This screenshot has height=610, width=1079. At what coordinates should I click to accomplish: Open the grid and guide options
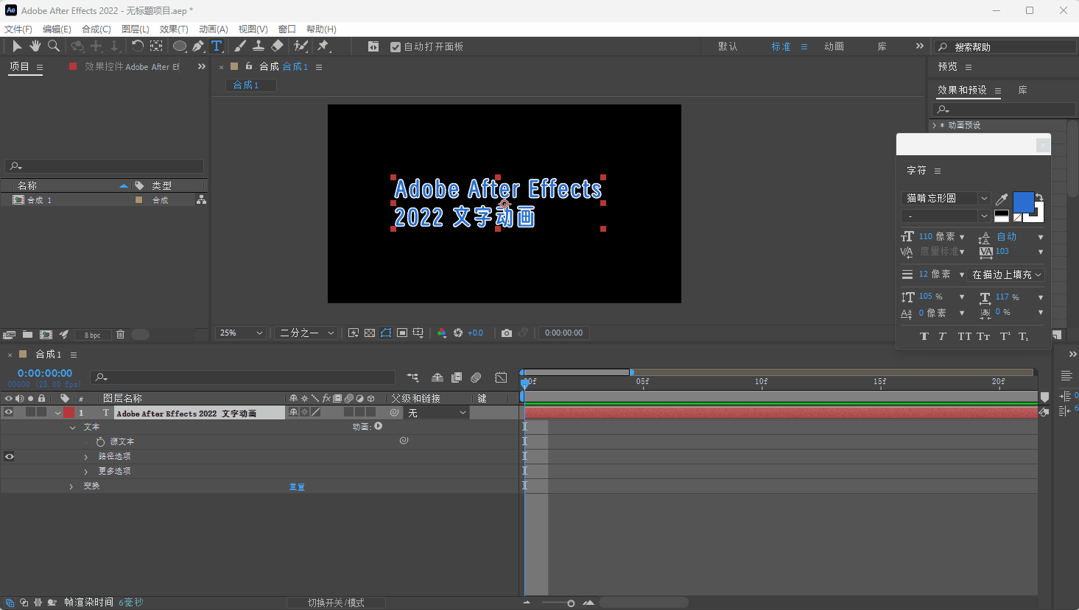[x=418, y=333]
